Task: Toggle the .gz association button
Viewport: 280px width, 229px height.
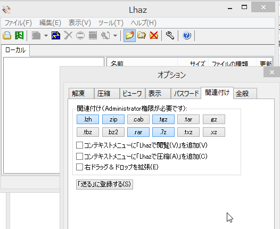Action: click(x=214, y=119)
